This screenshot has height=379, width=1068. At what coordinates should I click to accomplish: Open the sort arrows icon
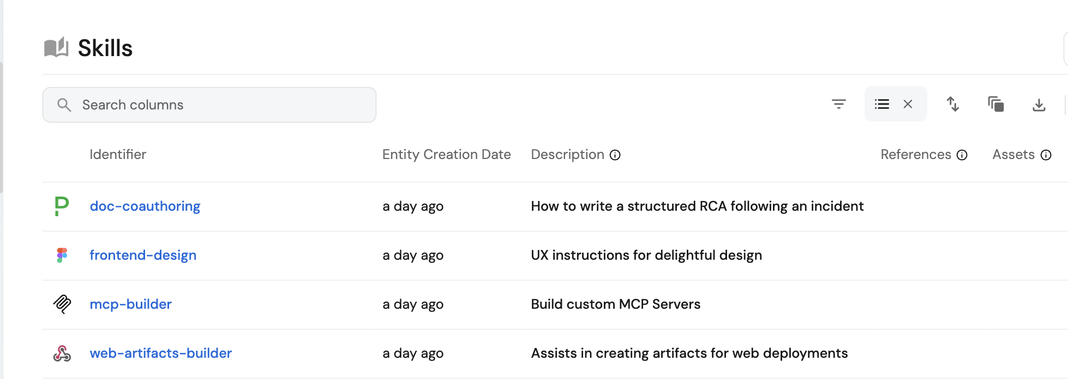coord(953,104)
